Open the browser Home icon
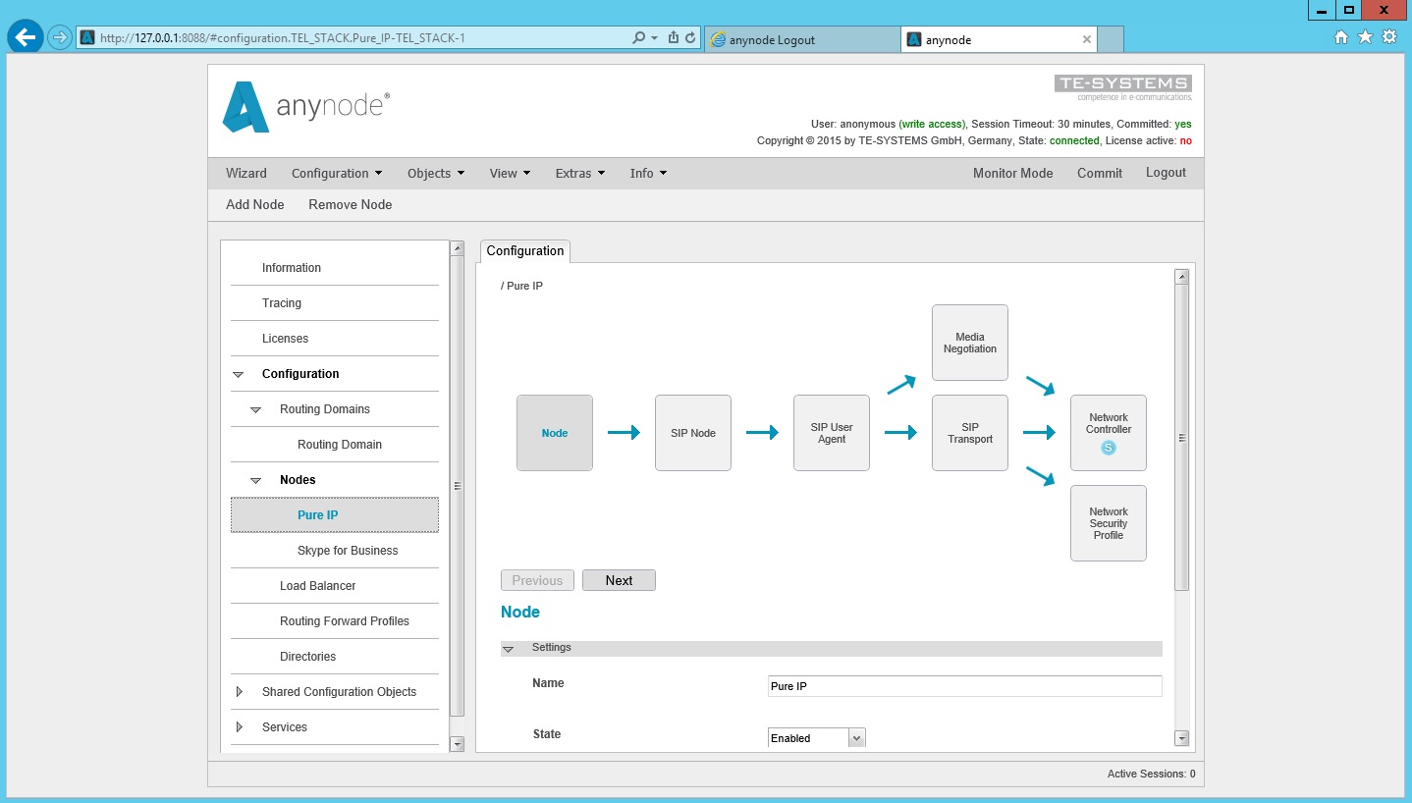 pos(1341,37)
